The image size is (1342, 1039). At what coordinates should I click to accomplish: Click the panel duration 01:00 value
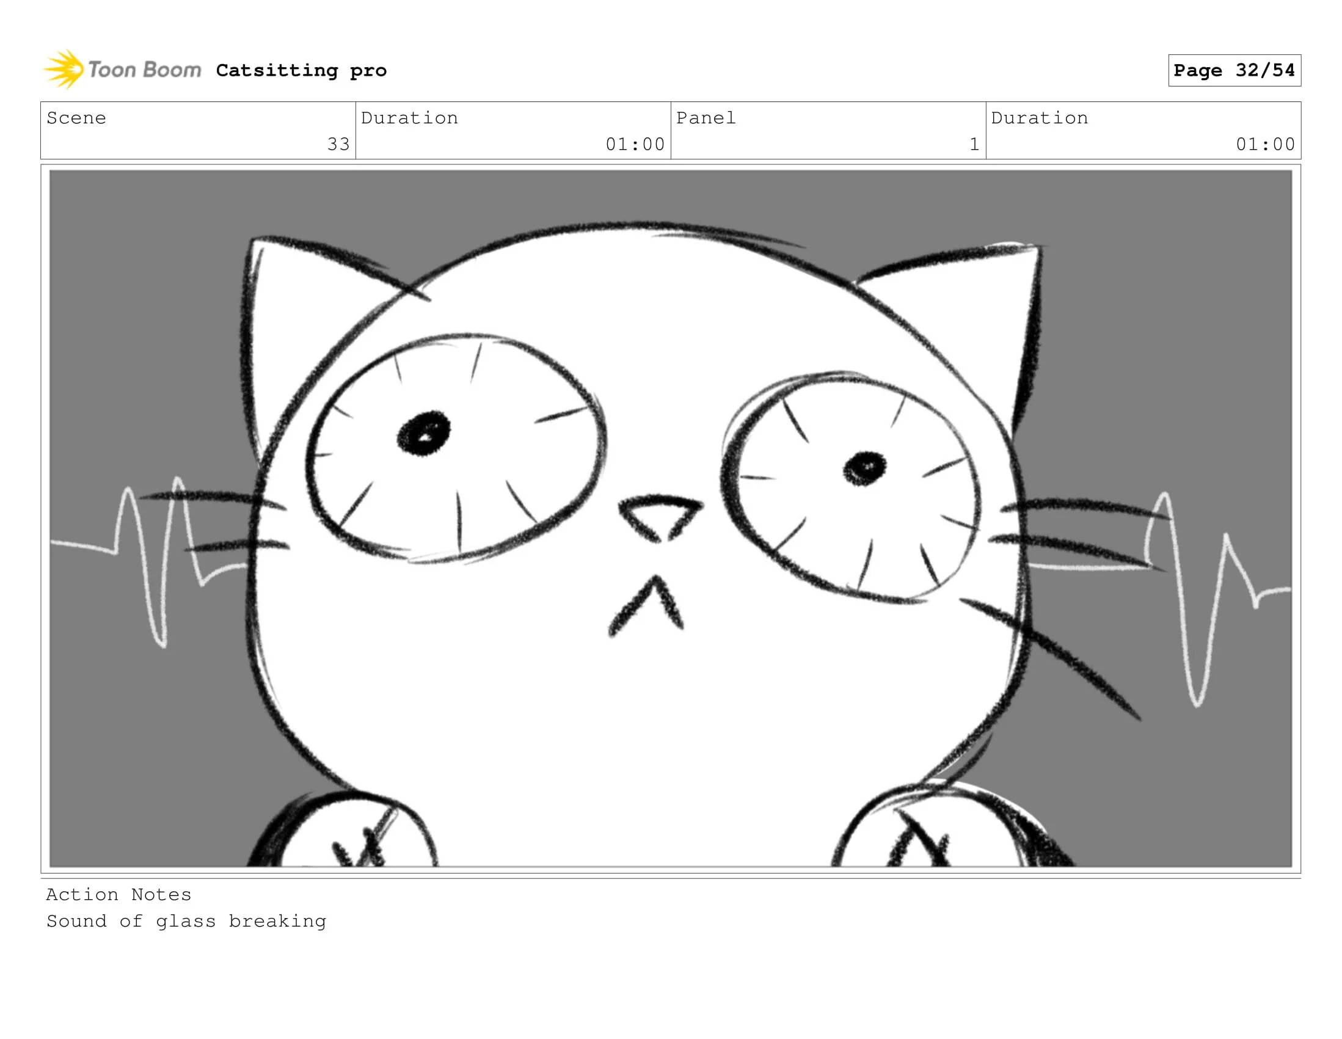coord(1265,144)
